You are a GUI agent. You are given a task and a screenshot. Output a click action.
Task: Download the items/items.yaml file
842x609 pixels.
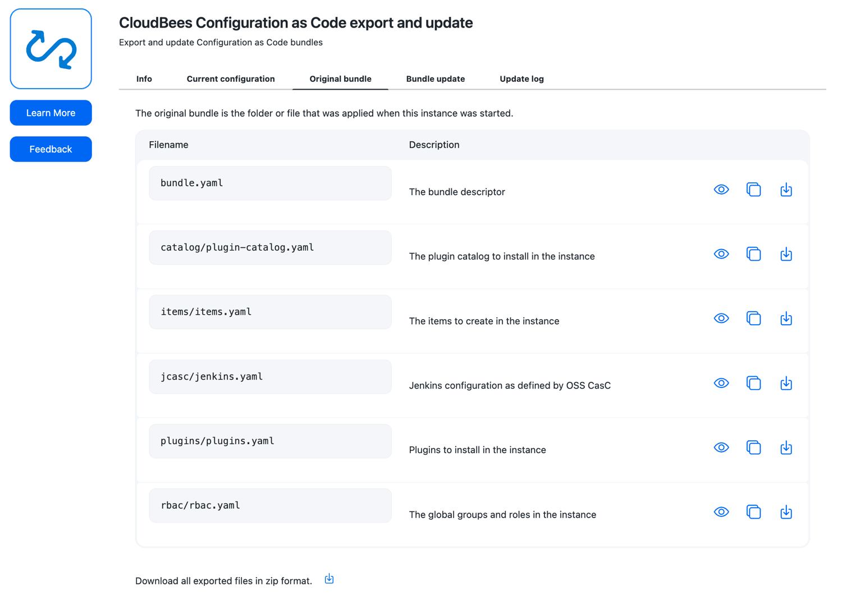point(786,319)
